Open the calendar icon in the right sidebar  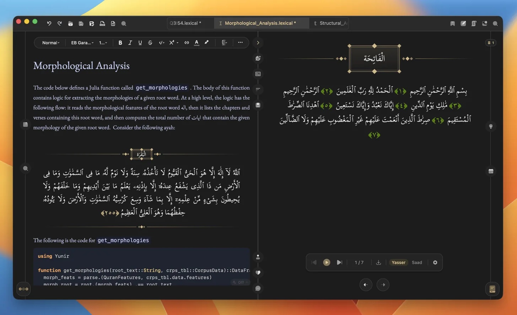(x=491, y=171)
